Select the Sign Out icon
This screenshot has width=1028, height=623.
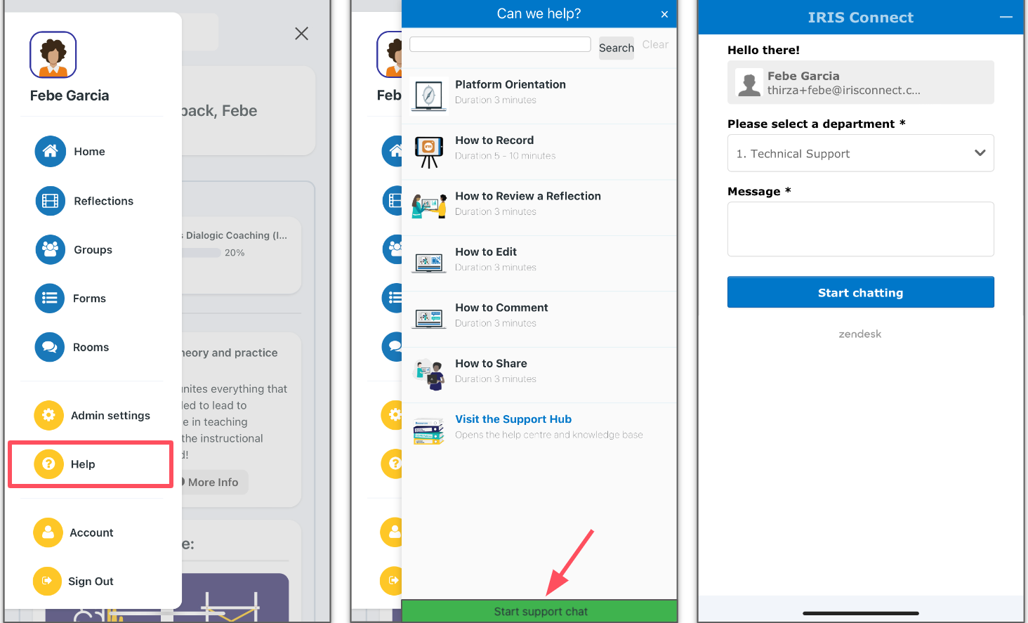pos(48,581)
